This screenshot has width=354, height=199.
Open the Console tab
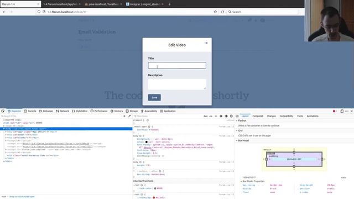pyautogui.click(x=30, y=111)
